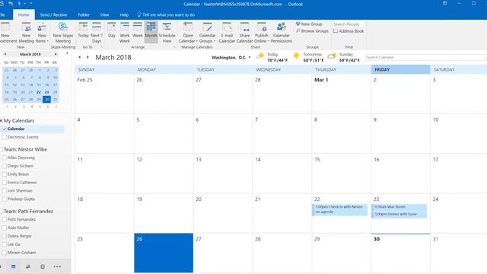Image resolution: width=487 pixels, height=274 pixels.
Task: Click the Search People field
Action: click(x=349, y=24)
